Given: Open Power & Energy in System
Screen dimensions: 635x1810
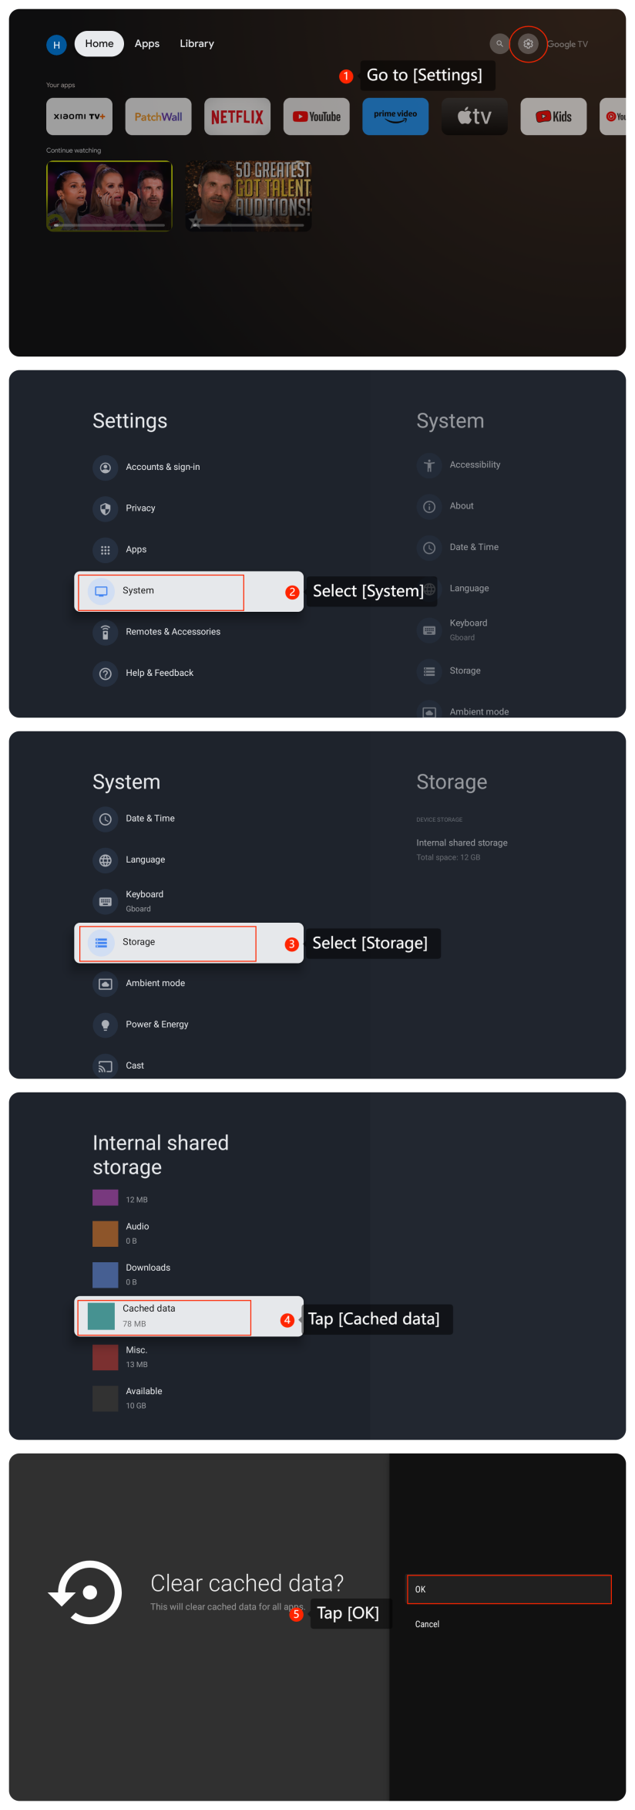Looking at the screenshot, I should point(157,1025).
